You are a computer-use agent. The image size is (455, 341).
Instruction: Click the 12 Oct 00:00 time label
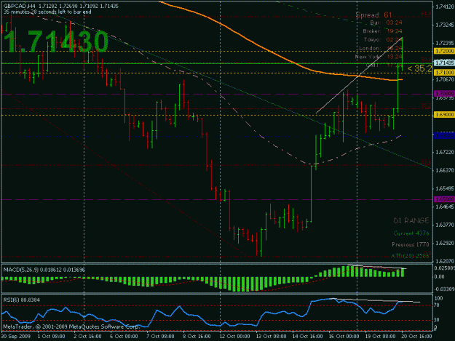pyautogui.click(x=234, y=336)
